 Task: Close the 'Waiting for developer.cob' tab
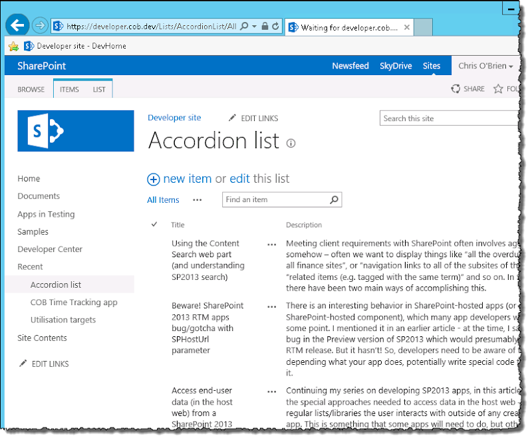coord(406,27)
